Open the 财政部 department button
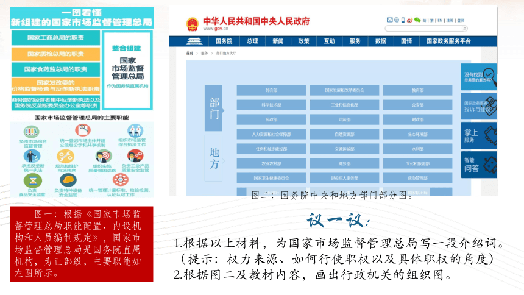The height and width of the screenshot is (295, 524). click(418, 119)
